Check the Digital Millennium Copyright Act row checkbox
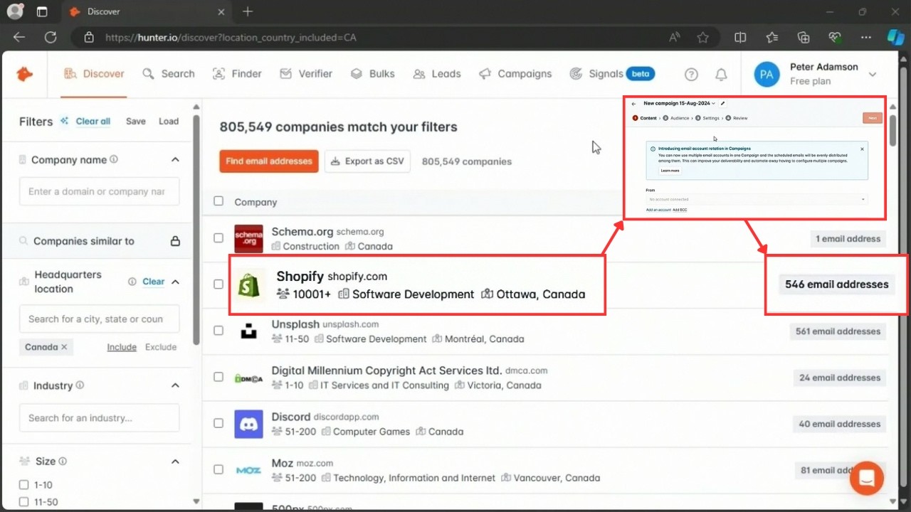The width and height of the screenshot is (911, 512). (218, 377)
